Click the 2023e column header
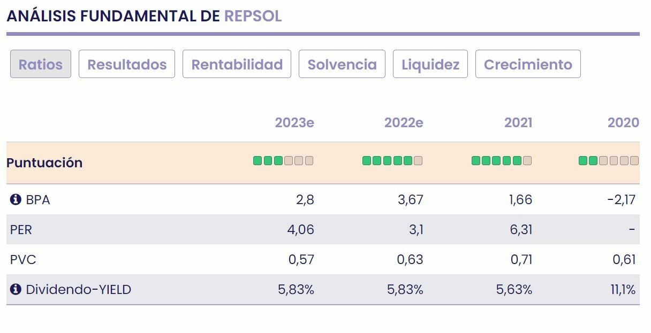Viewport: 651px width, 333px height. pyautogui.click(x=294, y=123)
